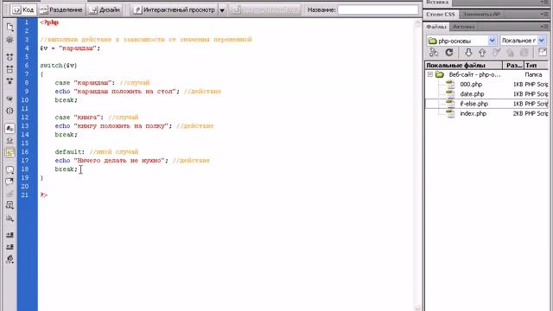Refresh the Files panel list
Viewport: 553px width, 311px height.
click(x=449, y=53)
